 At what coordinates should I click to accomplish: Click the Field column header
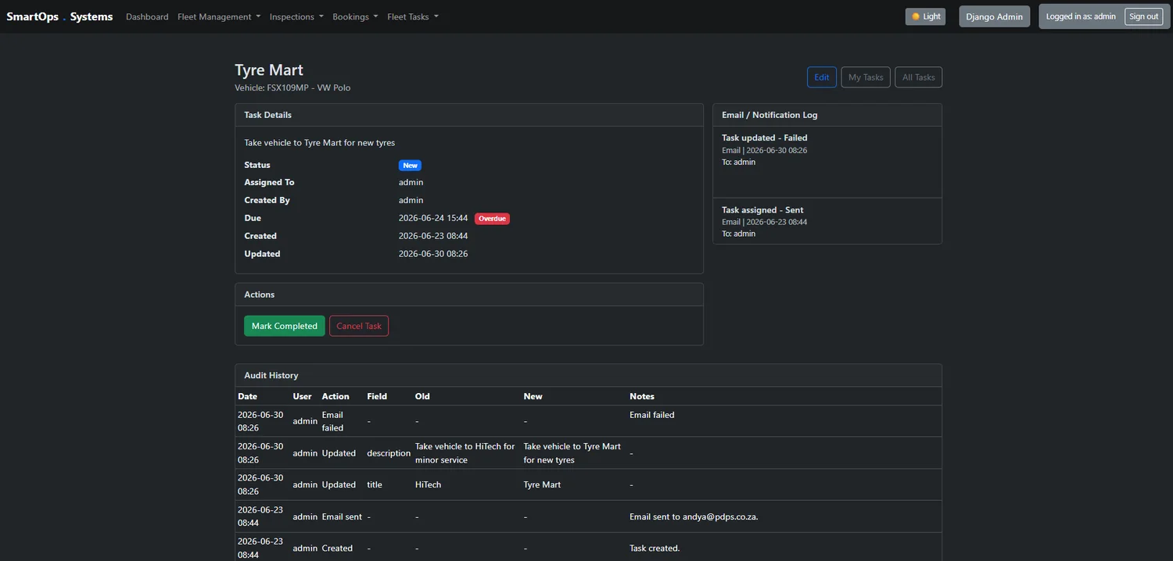click(377, 396)
